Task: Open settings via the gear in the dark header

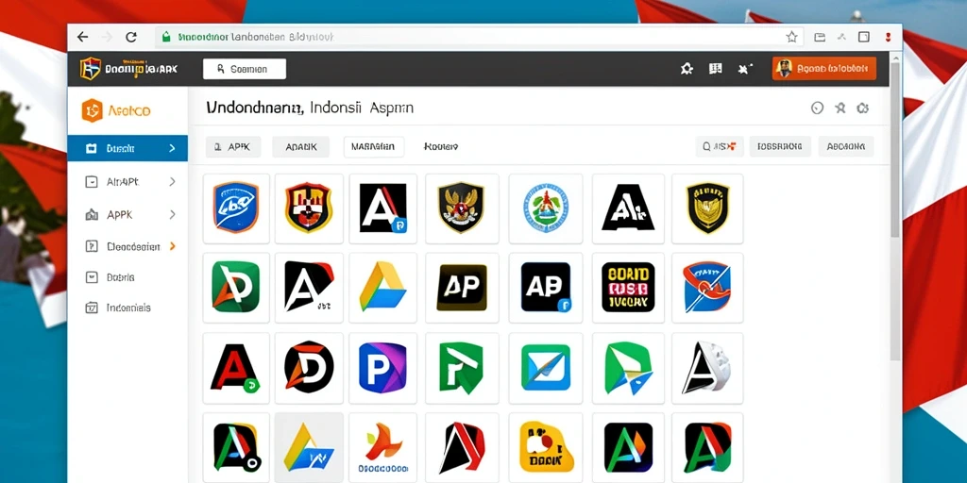Action: [x=687, y=69]
